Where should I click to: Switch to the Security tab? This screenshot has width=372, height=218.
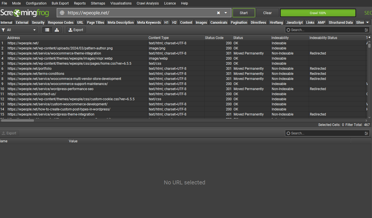38,22
